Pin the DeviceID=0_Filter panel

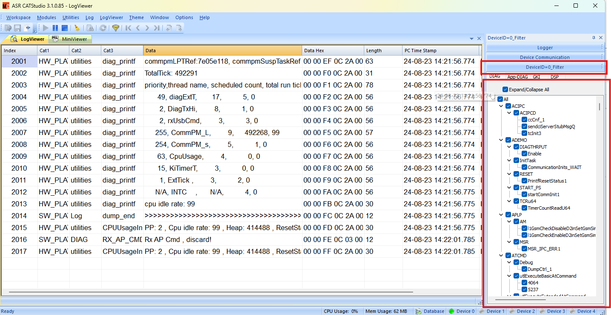(x=594, y=38)
